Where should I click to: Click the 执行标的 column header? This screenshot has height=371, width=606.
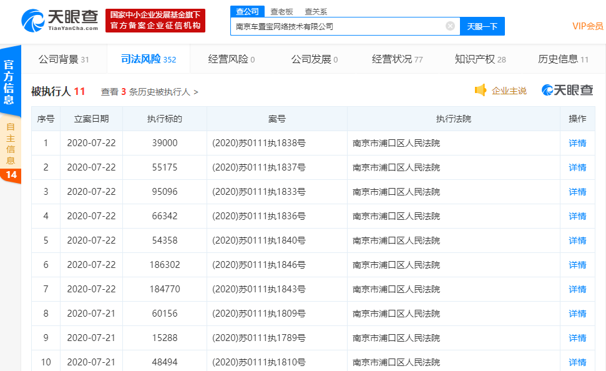click(x=165, y=119)
